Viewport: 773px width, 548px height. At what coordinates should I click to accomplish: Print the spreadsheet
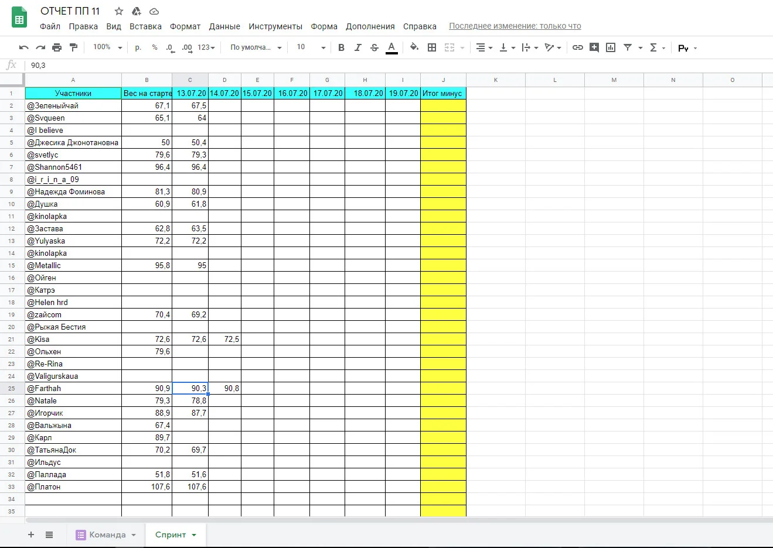click(x=57, y=47)
